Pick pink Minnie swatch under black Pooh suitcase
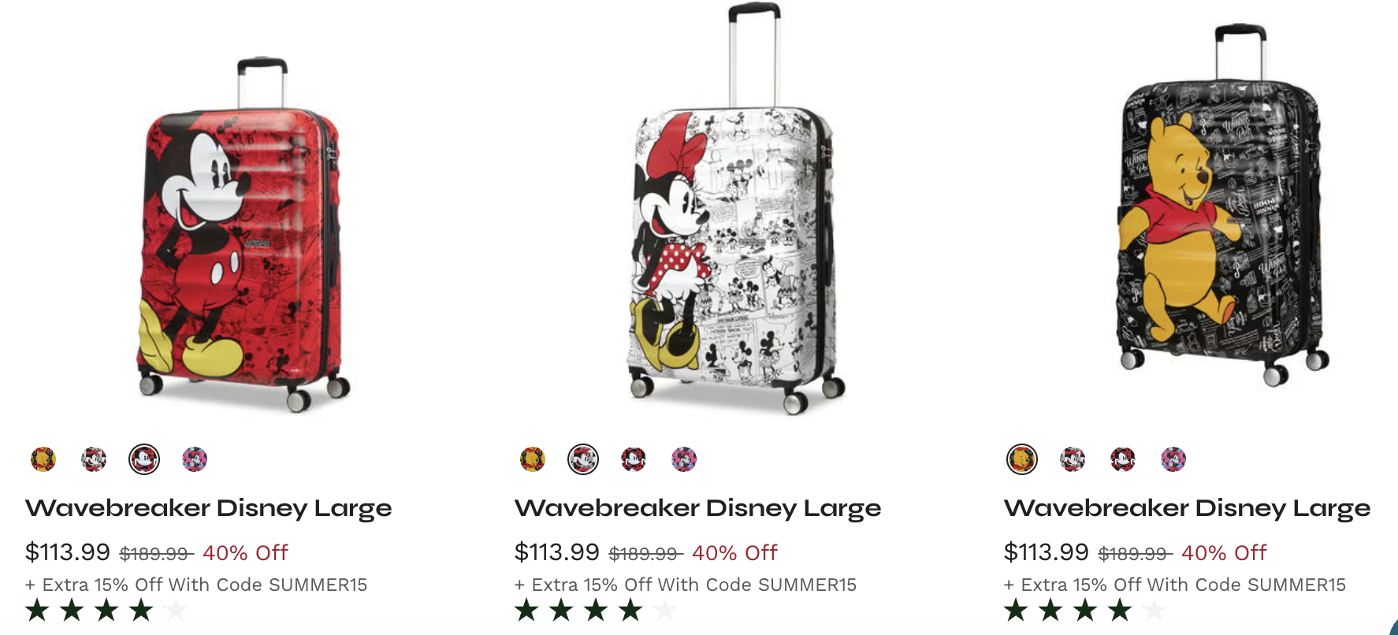Screen dimensions: 1398x635 (1173, 459)
